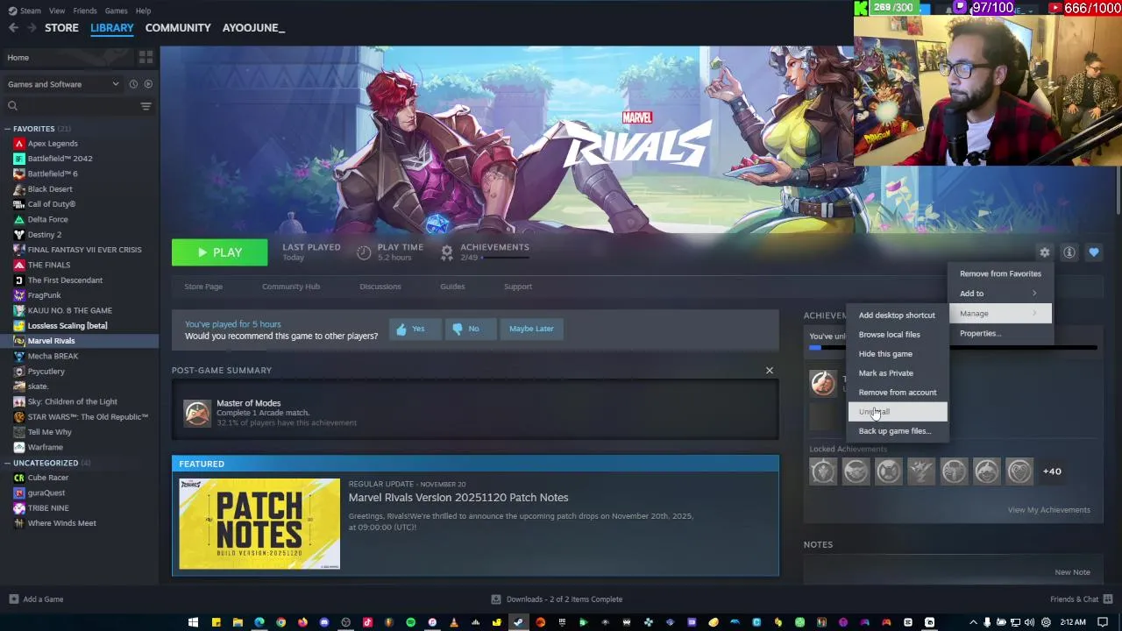This screenshot has width=1122, height=631.
Task: Open the game settings gear icon
Action: (1044, 252)
